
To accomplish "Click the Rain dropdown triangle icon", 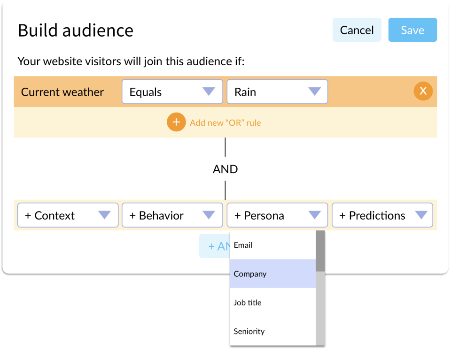I will 314,92.
